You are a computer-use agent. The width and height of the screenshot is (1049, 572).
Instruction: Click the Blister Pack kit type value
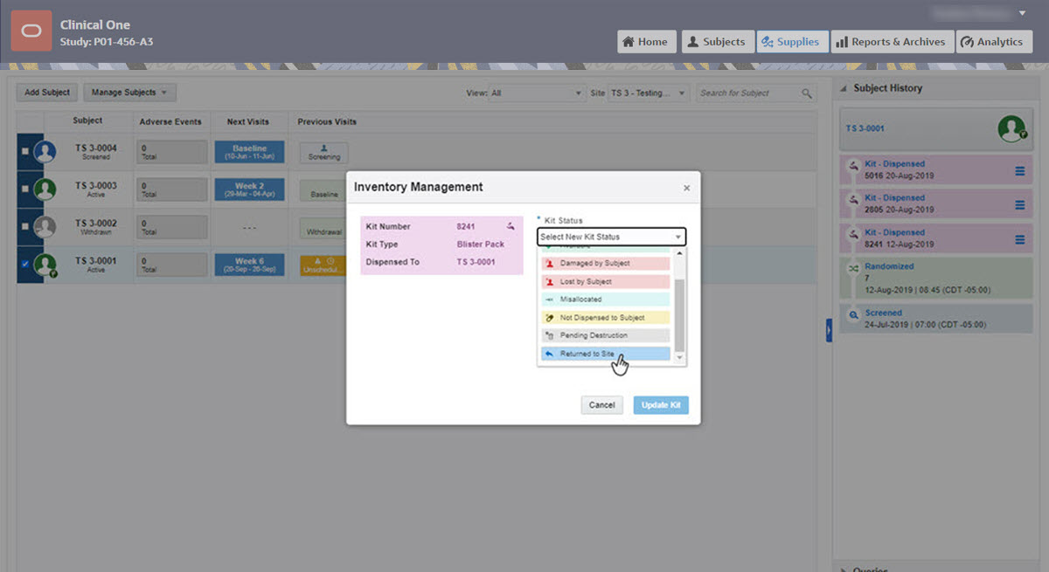pyautogui.click(x=480, y=245)
